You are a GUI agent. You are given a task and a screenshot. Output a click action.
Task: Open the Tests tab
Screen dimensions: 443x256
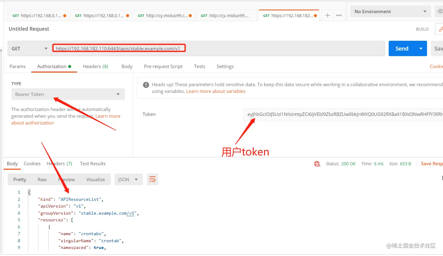coord(199,66)
